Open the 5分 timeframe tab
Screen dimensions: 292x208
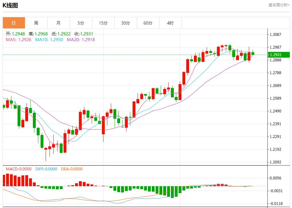point(81,23)
